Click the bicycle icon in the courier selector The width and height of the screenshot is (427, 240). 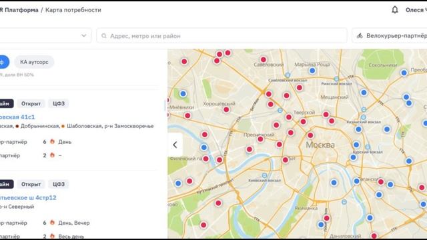coord(360,35)
